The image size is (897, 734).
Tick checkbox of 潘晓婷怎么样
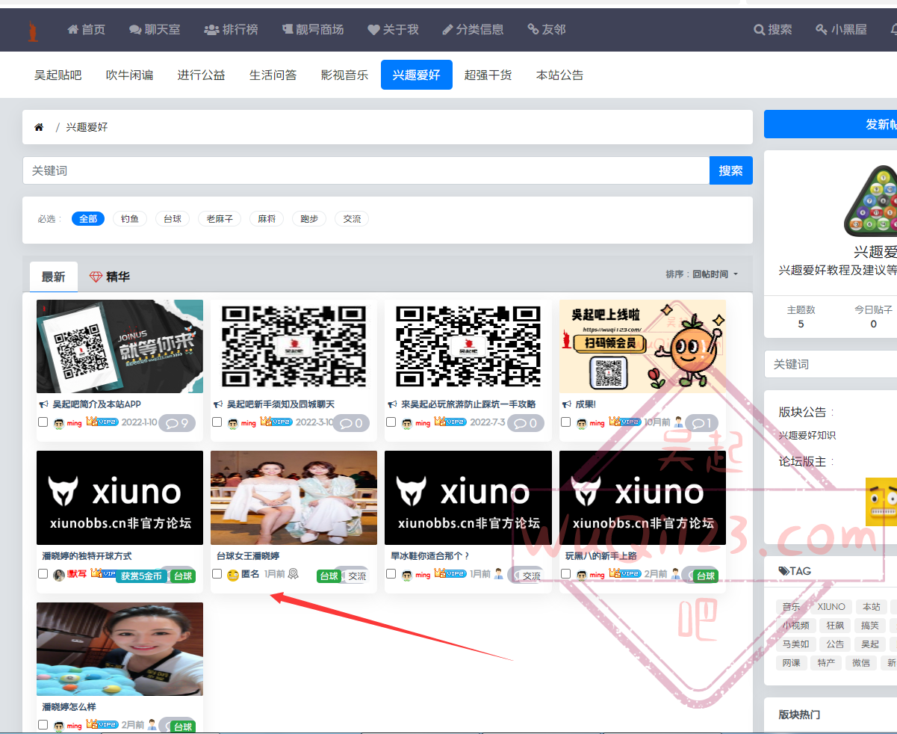43,725
